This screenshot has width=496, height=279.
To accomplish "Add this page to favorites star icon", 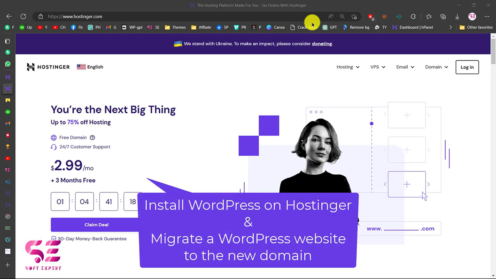I will (x=354, y=17).
